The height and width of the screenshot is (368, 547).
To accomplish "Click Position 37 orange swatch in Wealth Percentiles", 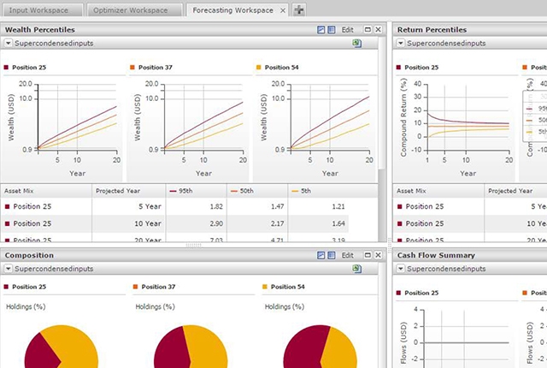I will tap(132, 67).
